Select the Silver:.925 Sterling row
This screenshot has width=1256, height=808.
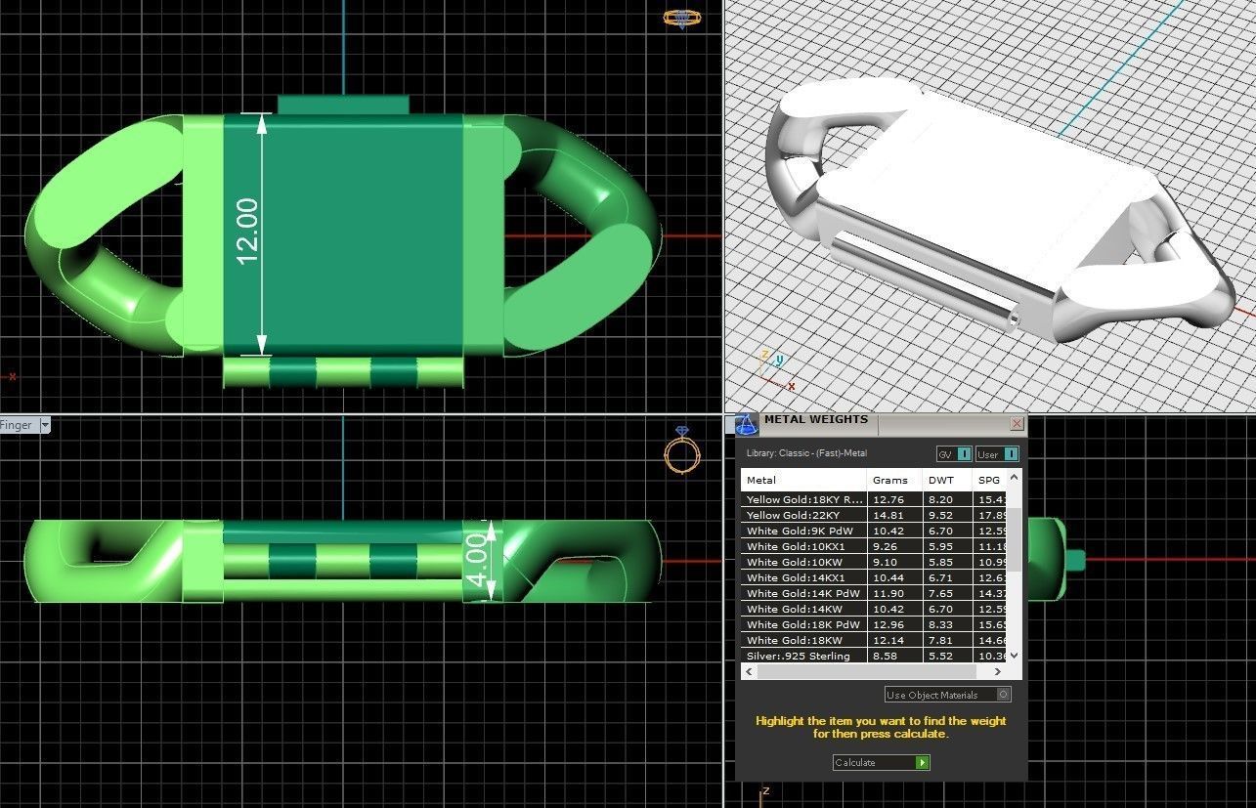pyautogui.click(x=874, y=657)
